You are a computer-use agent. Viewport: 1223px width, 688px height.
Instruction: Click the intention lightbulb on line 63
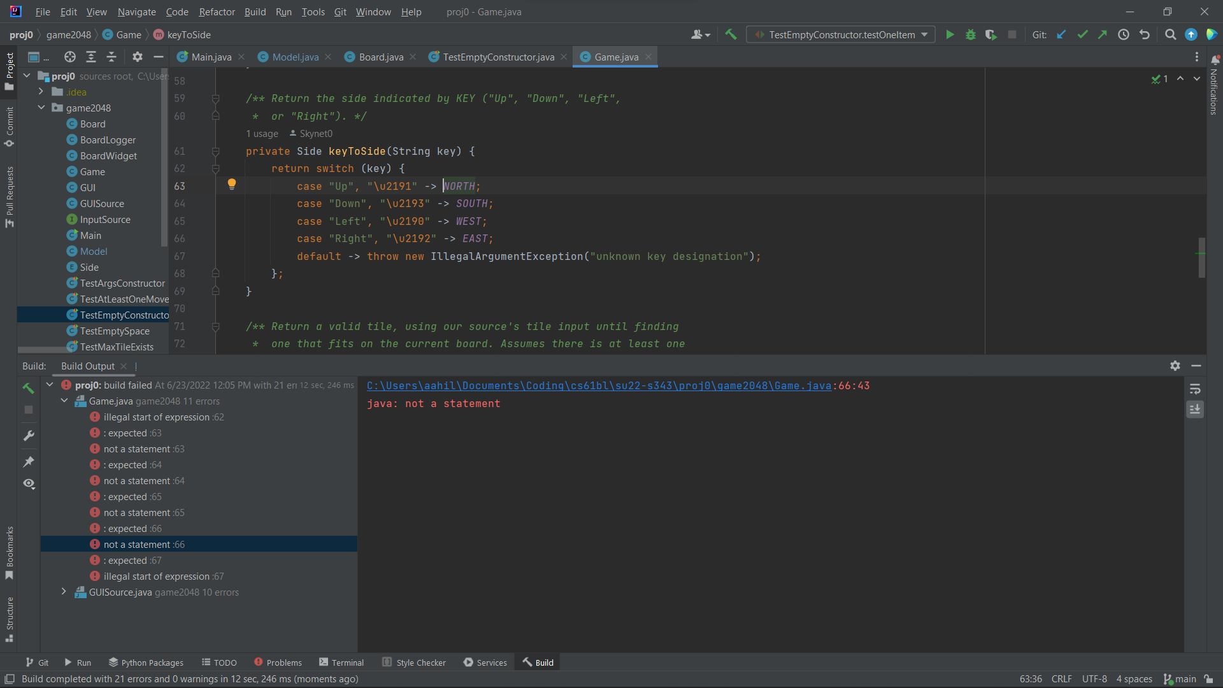[232, 184]
